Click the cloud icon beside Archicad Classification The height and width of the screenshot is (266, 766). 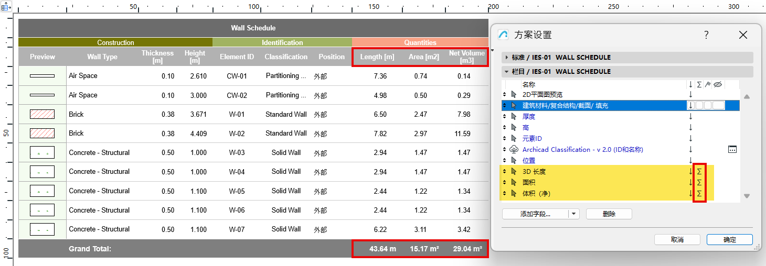pyautogui.click(x=514, y=150)
